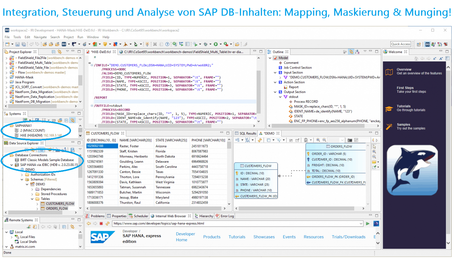Collapse the Output Section outline node
The width and height of the screenshot is (455, 260).
click(x=275, y=92)
